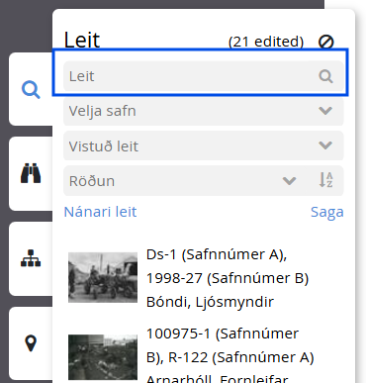The height and width of the screenshot is (383, 366).
Task: Open the Vistuð leit dropdown
Action: (x=204, y=145)
